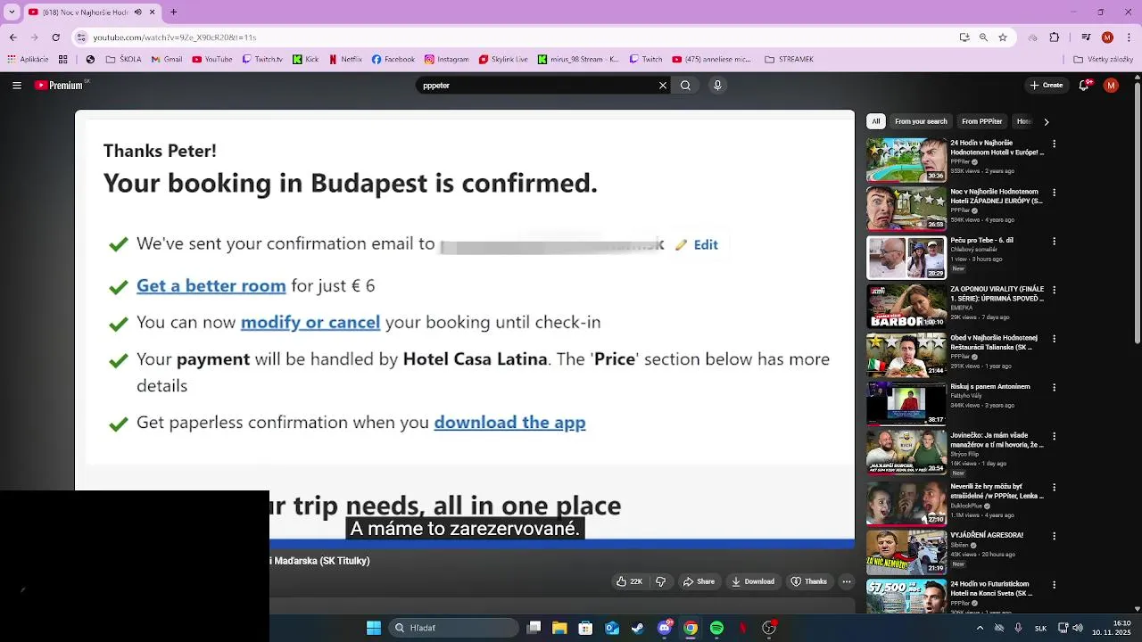This screenshot has height=642, width=1142.
Task: Open video Riskuj s panem Antonínem
Action: click(990, 387)
